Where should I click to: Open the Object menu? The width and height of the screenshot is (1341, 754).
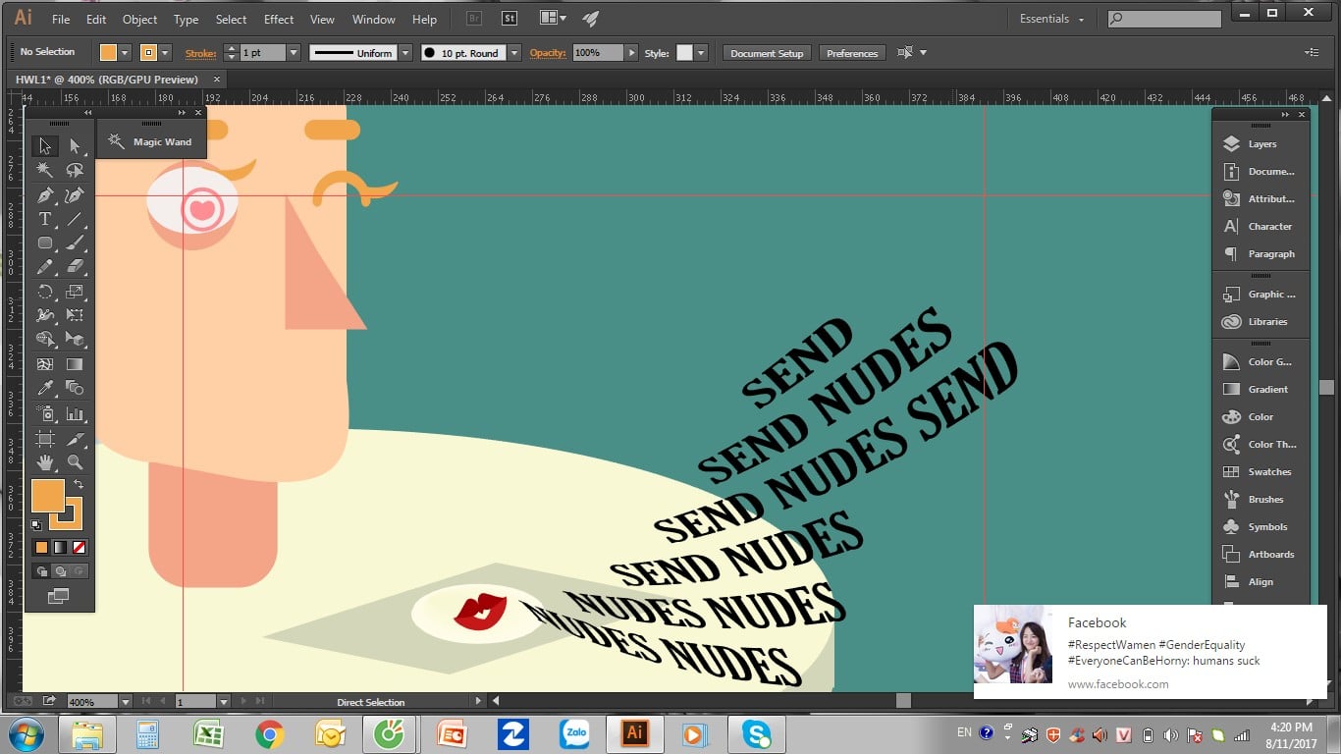(139, 19)
